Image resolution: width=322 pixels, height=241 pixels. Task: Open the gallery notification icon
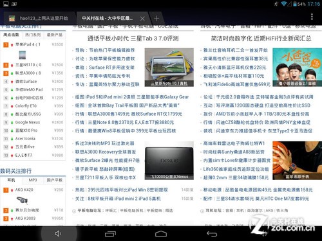(x=6, y=4)
